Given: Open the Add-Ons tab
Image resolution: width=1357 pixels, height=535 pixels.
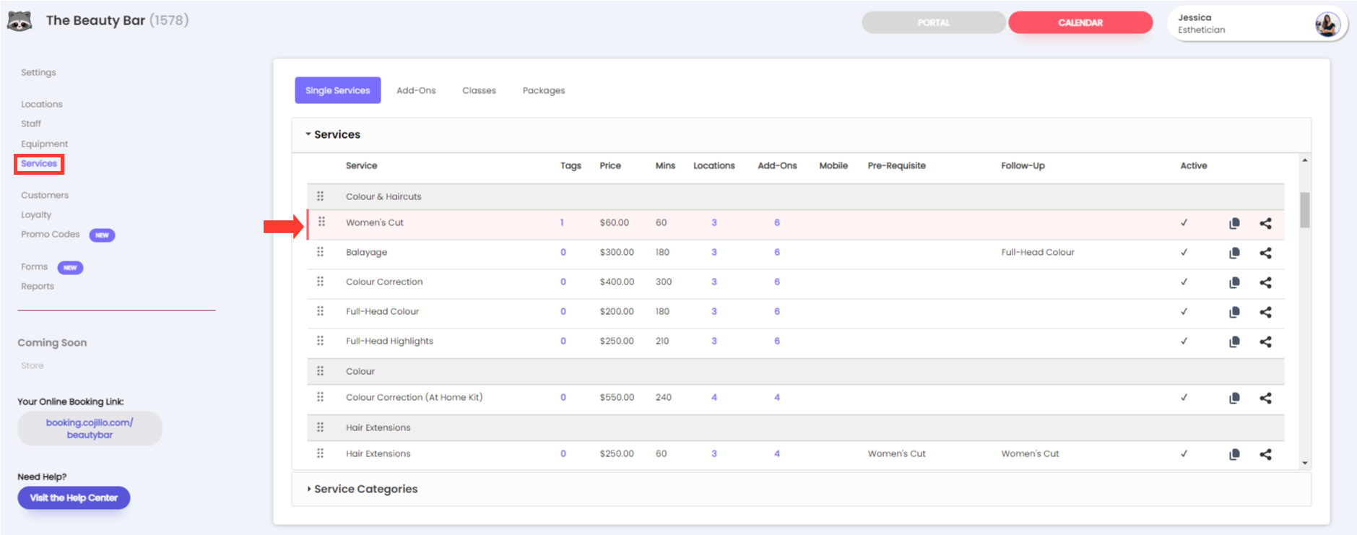Looking at the screenshot, I should [416, 90].
